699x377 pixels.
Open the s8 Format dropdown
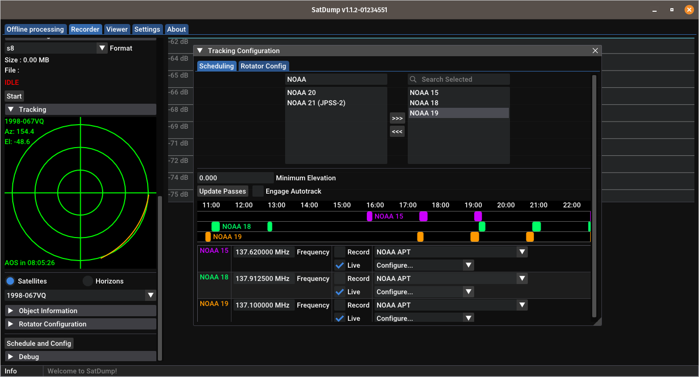pyautogui.click(x=55, y=48)
